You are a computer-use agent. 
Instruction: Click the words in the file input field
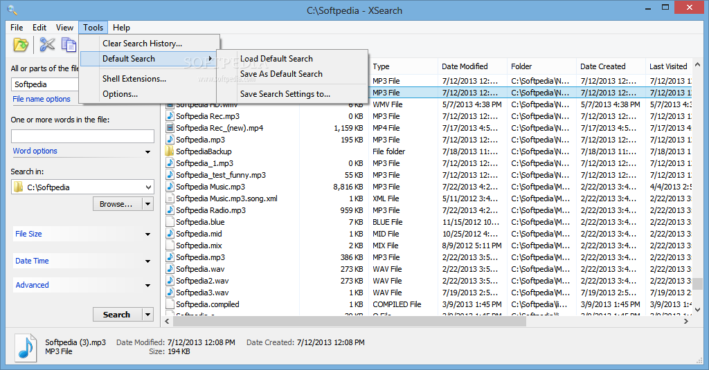click(82, 136)
